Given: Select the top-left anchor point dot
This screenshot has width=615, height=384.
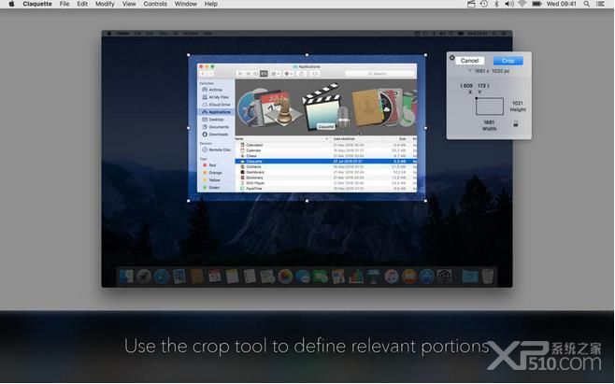Looking at the screenshot, I should [476, 98].
